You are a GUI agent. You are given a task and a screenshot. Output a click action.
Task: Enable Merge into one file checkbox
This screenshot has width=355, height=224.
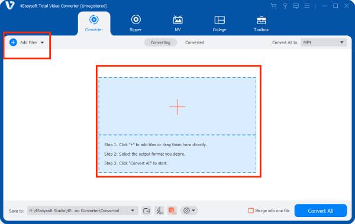251,210
